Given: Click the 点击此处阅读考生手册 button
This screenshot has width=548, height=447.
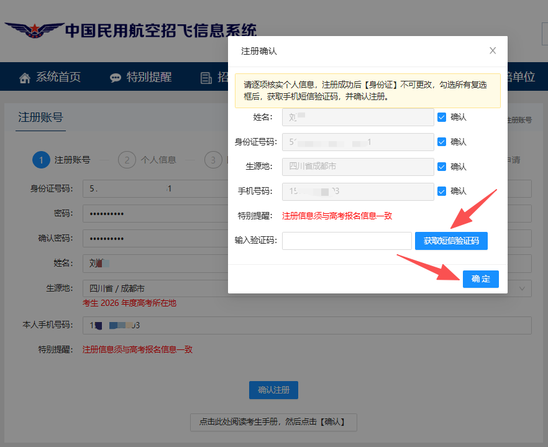Looking at the screenshot, I should pos(273,422).
